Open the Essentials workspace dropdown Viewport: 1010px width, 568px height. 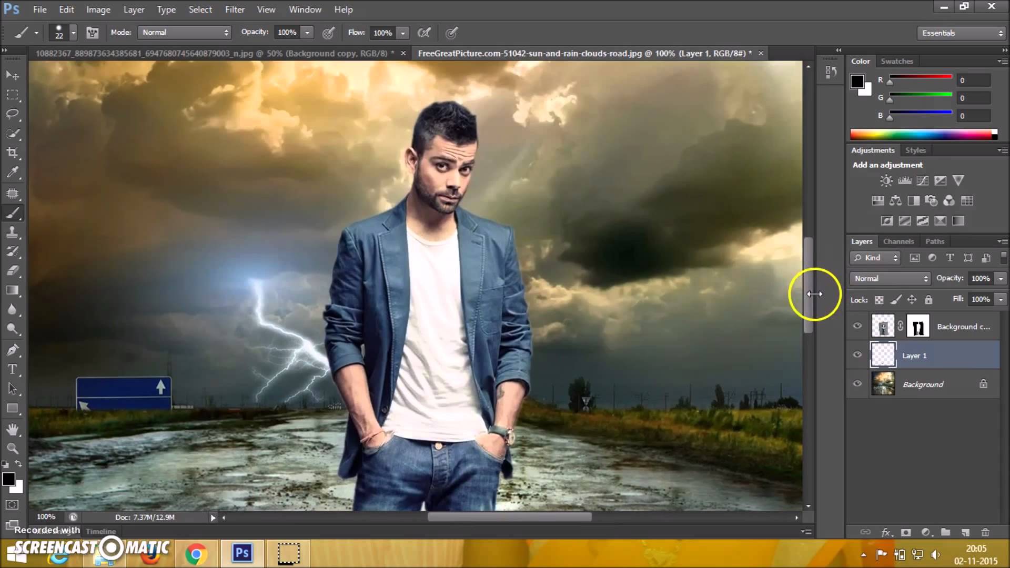tap(961, 33)
